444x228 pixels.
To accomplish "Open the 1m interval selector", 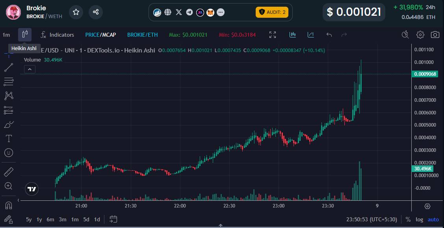I will point(6,35).
